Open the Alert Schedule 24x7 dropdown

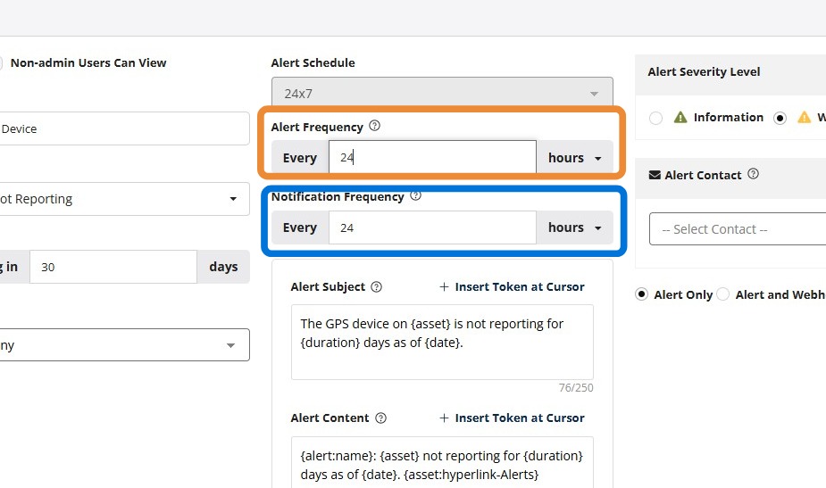[443, 93]
